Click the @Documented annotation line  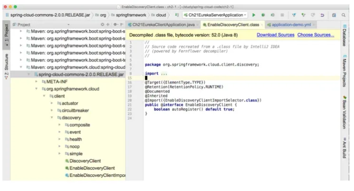pos(157,91)
